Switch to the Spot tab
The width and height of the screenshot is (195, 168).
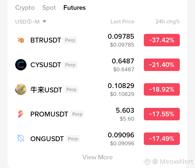point(49,8)
